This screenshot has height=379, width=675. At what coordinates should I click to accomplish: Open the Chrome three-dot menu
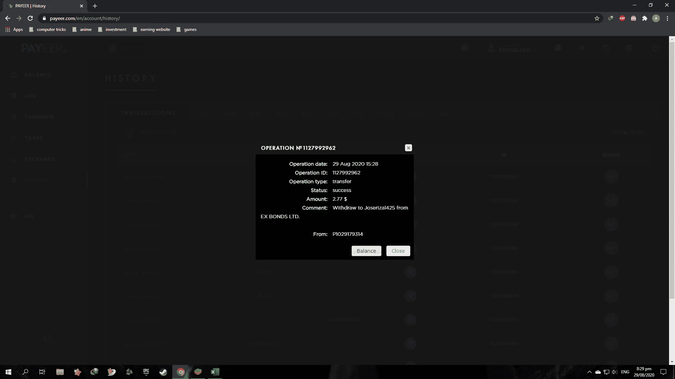(667, 18)
